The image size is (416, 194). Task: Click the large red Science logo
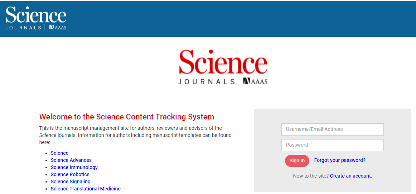[x=223, y=62]
